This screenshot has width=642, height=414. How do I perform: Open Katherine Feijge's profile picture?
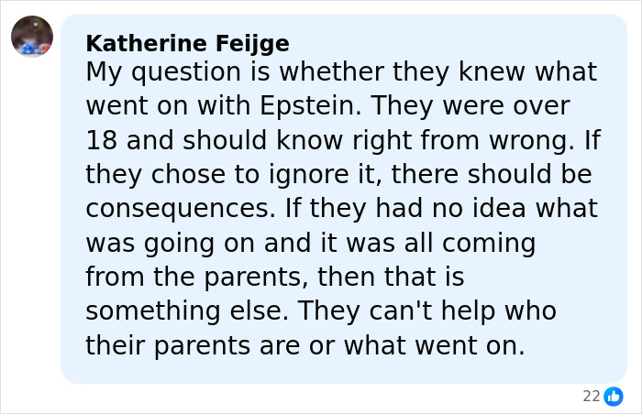pyautogui.click(x=32, y=37)
